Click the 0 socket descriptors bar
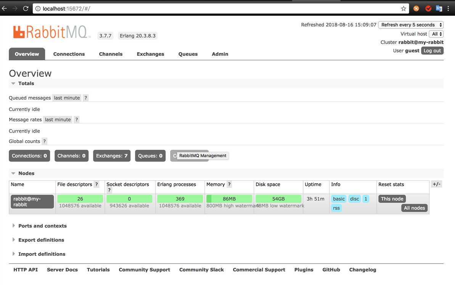This screenshot has width=455, height=285. click(129, 199)
